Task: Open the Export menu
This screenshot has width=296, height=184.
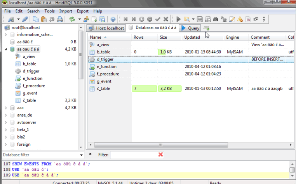Action: 83,11
